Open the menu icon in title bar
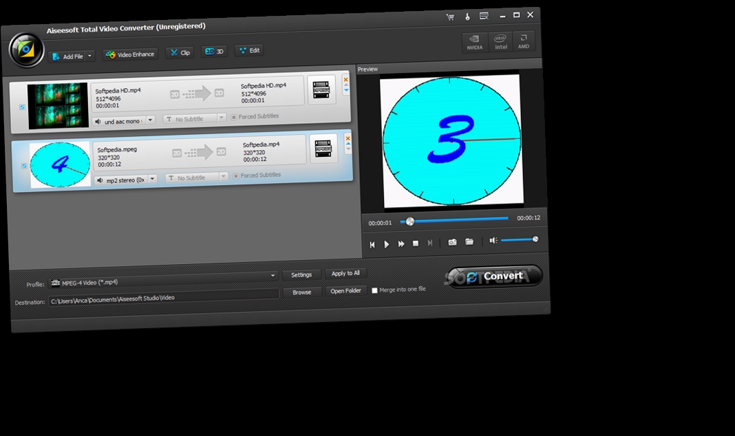 [484, 16]
